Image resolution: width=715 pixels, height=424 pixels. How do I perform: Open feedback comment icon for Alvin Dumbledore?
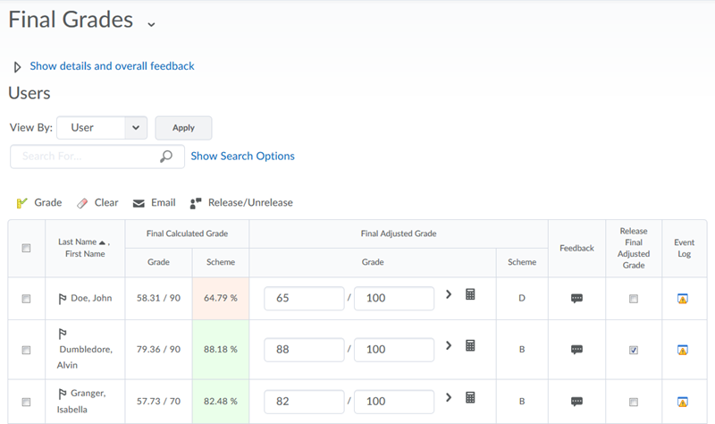(x=576, y=349)
